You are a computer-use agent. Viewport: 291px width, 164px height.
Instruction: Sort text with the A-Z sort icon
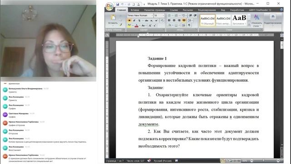point(184,25)
